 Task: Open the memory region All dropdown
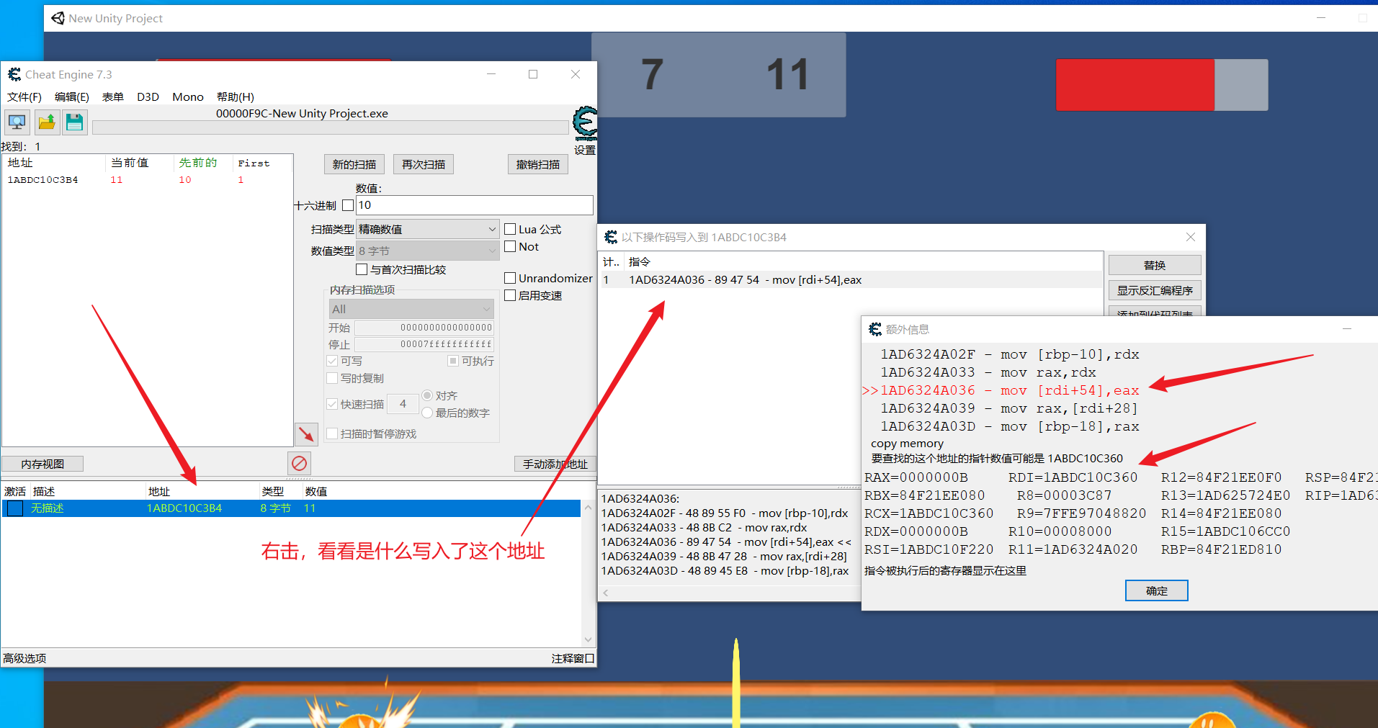click(411, 309)
